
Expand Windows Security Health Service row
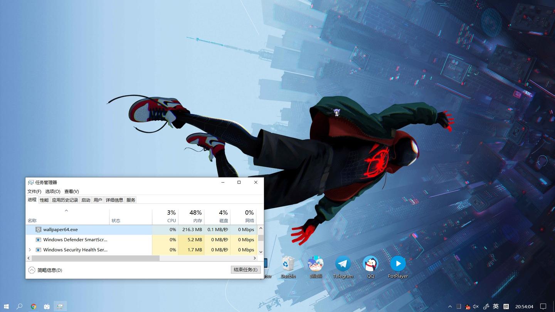click(x=30, y=250)
